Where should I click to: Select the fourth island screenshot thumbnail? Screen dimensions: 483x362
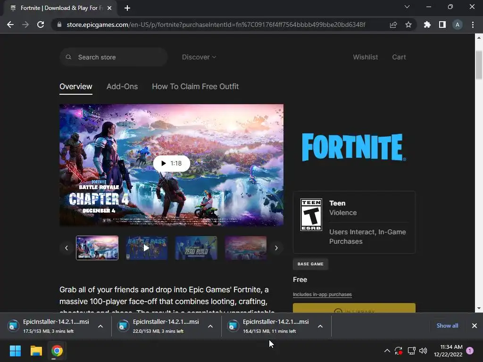coord(246,248)
